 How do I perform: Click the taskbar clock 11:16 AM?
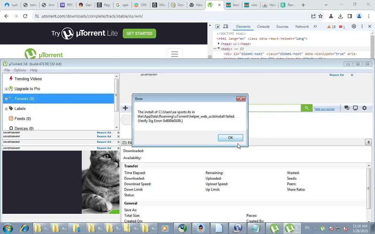click(360, 226)
